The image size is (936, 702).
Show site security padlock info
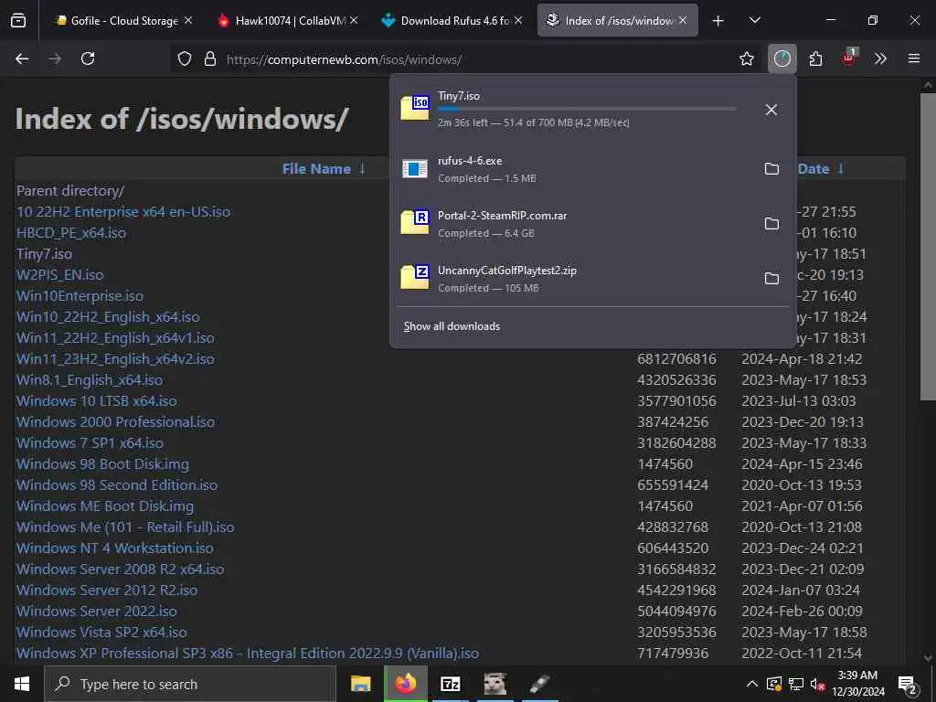coord(209,59)
